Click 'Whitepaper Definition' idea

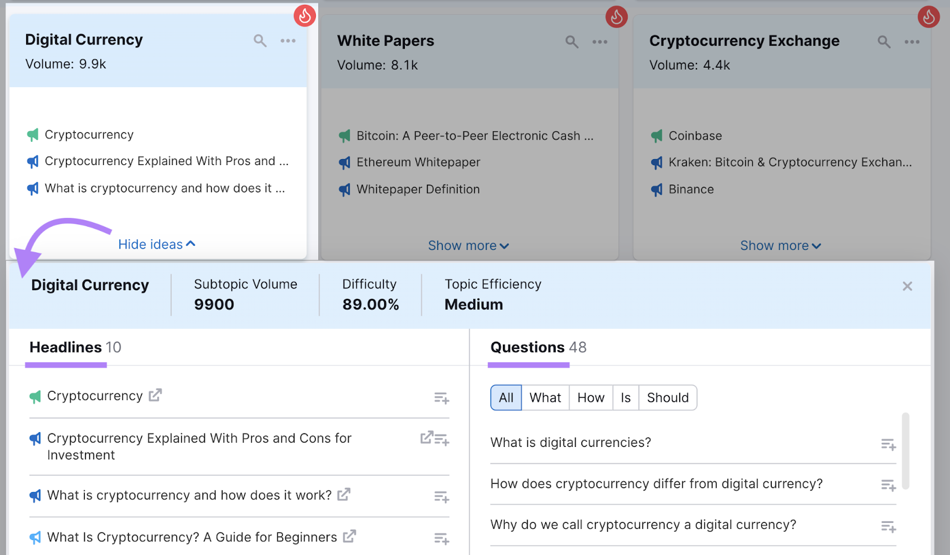click(418, 189)
